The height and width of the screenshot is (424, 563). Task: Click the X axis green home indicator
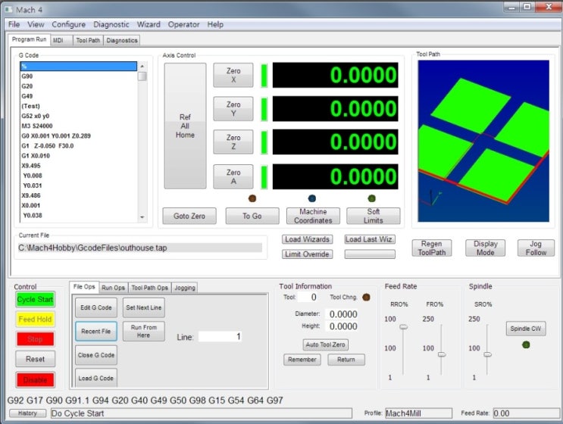(x=264, y=75)
